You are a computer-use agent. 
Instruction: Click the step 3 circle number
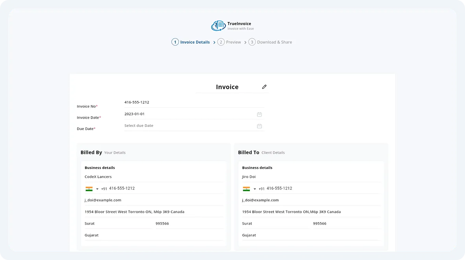[x=252, y=42]
